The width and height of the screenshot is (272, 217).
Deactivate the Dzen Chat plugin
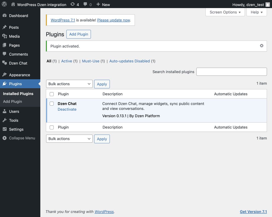click(67, 109)
